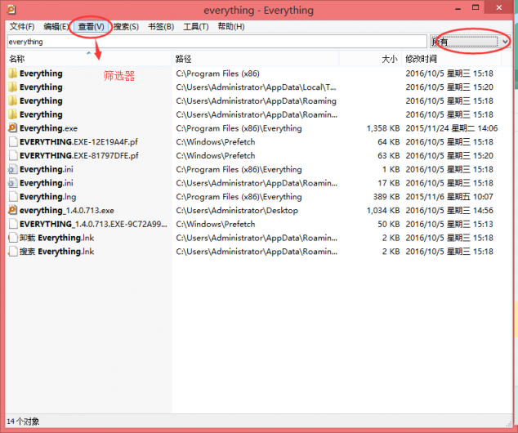This screenshot has height=433, width=518.
Task: Click the 1 KB Everything.ini gear icon
Action: pyautogui.click(x=12, y=169)
